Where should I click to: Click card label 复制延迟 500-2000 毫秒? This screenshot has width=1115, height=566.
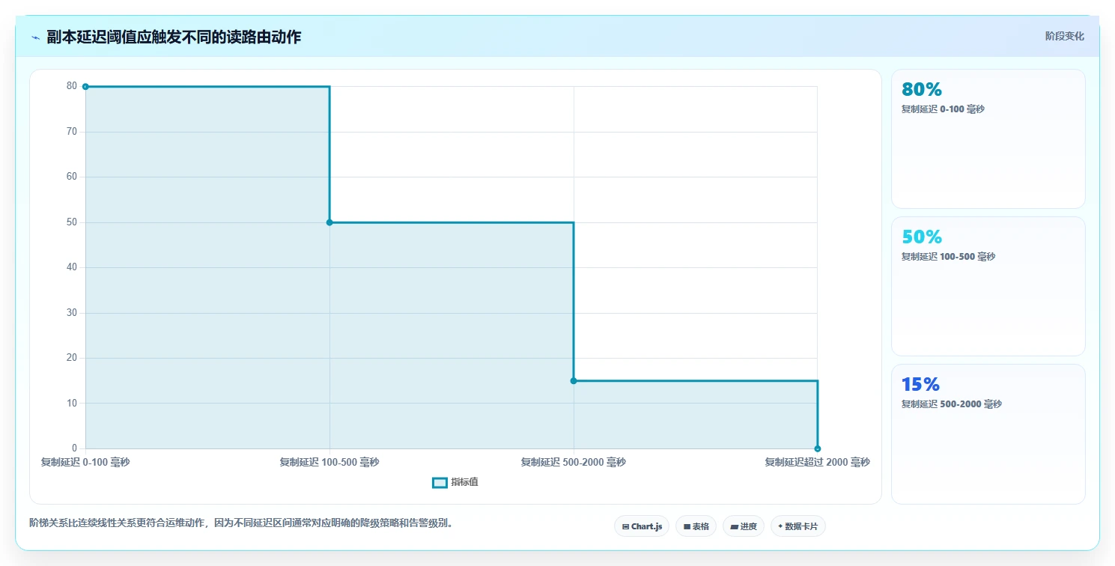(x=951, y=404)
